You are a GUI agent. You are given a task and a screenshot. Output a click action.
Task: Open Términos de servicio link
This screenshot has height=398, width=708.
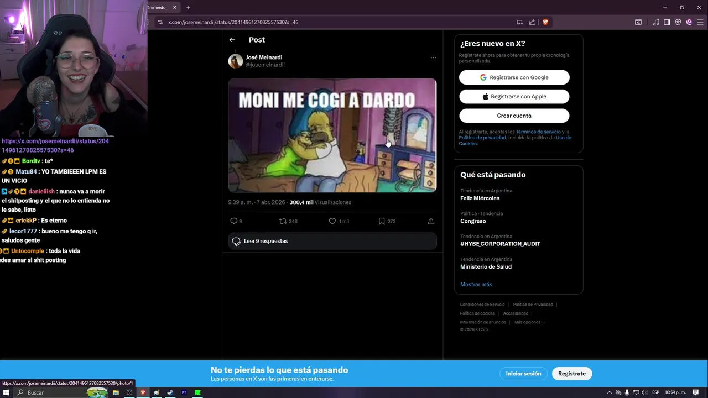(538, 132)
